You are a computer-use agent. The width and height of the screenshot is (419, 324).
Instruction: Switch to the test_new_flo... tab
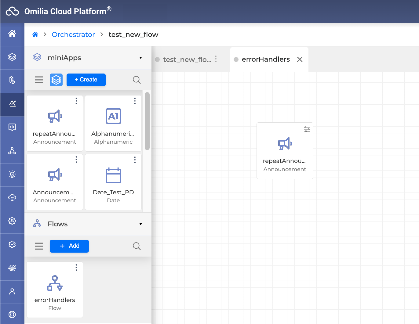[187, 59]
